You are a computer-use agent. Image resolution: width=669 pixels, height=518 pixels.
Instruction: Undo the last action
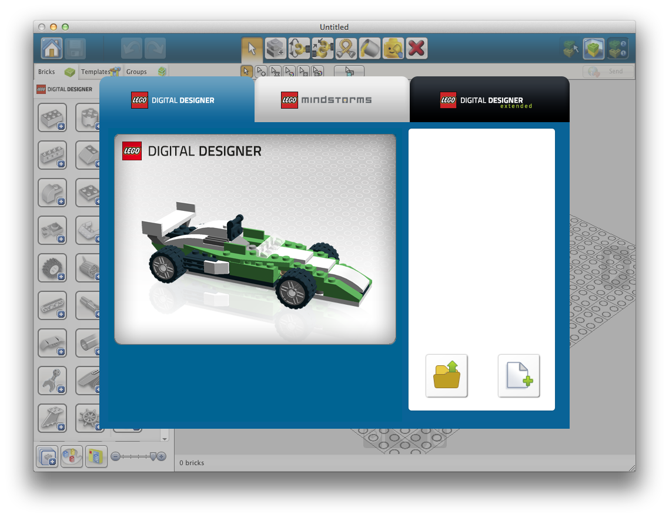point(132,48)
